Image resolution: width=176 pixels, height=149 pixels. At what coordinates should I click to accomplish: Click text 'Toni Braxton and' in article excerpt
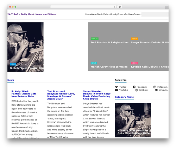(x=56, y=104)
